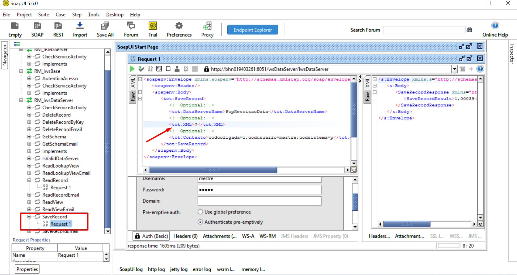The height and width of the screenshot is (275, 517).
Task: Open the Tools menu
Action: 94,15
